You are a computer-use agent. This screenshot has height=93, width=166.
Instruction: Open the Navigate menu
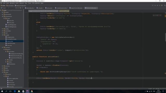point(12,3)
